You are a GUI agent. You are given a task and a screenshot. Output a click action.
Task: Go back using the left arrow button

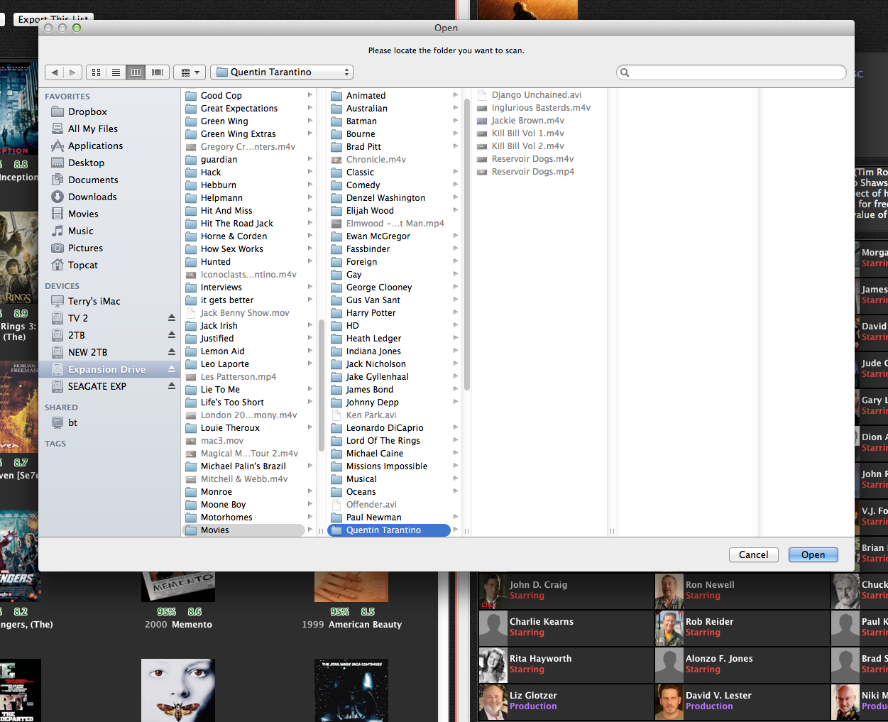click(55, 72)
